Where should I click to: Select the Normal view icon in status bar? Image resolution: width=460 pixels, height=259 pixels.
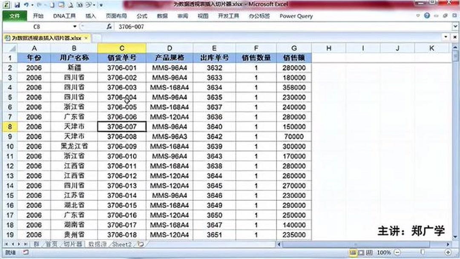pos(354,252)
